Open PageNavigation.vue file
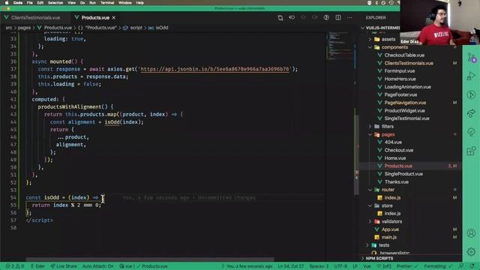 click(x=405, y=103)
